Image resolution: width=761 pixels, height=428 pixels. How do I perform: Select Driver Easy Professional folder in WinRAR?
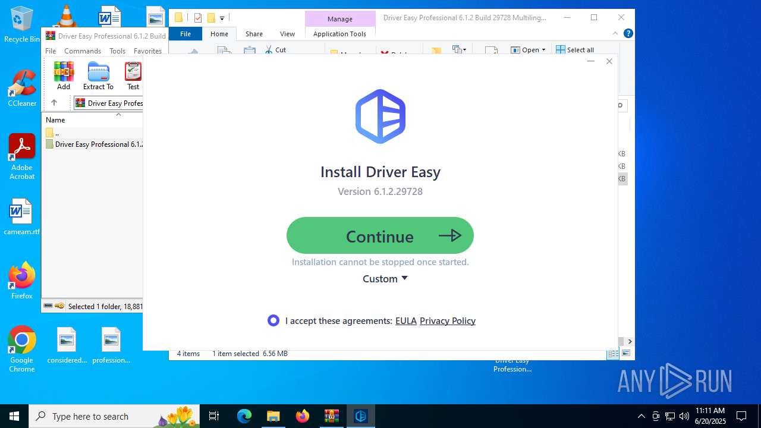pos(93,144)
